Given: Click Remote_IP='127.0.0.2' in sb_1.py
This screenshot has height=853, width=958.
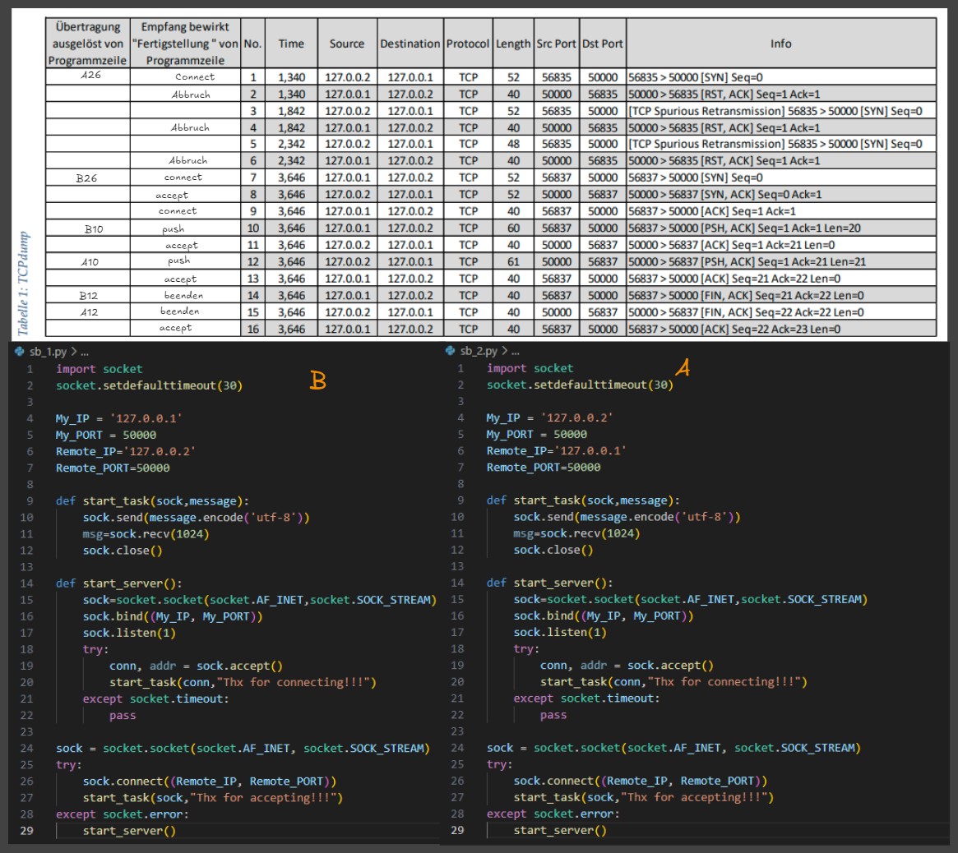Looking at the screenshot, I should coord(125,452).
